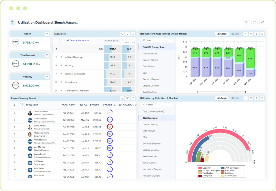Viewport: 276px width, 191px height.
Task: Switch the Utilization by Role panel to the Graph tab
Action: [x=222, y=98]
